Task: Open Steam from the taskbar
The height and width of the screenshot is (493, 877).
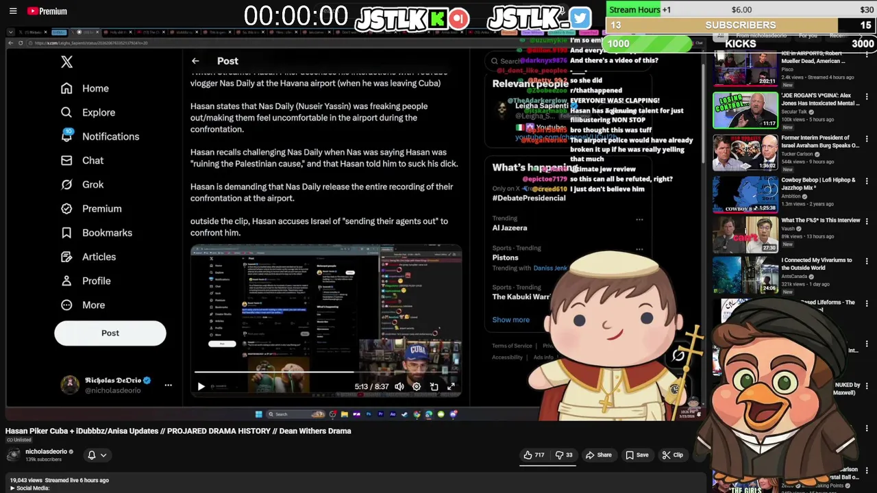Action: (404, 414)
